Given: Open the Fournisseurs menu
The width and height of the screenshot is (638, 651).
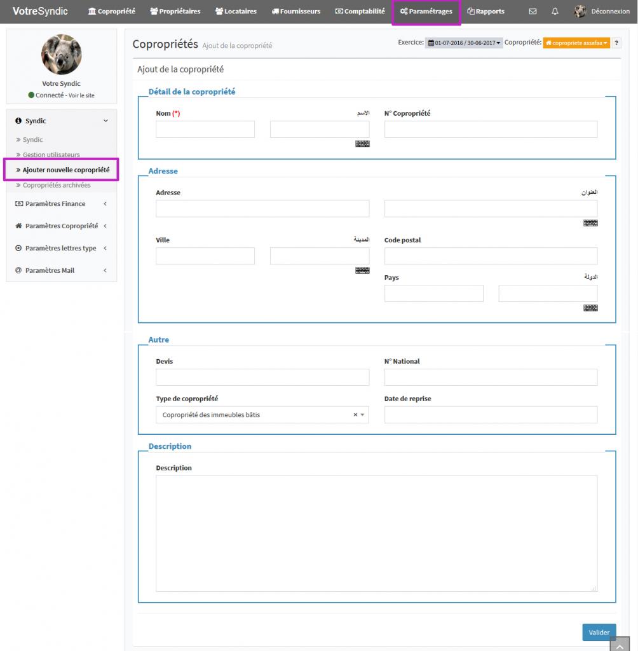Looking at the screenshot, I should [x=296, y=11].
